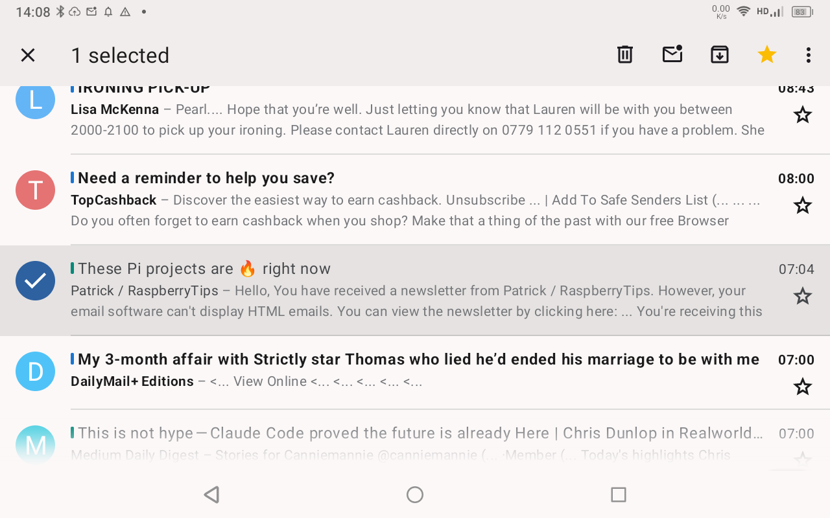
Task: Select the TopCashback email via its avatar
Action: click(35, 190)
